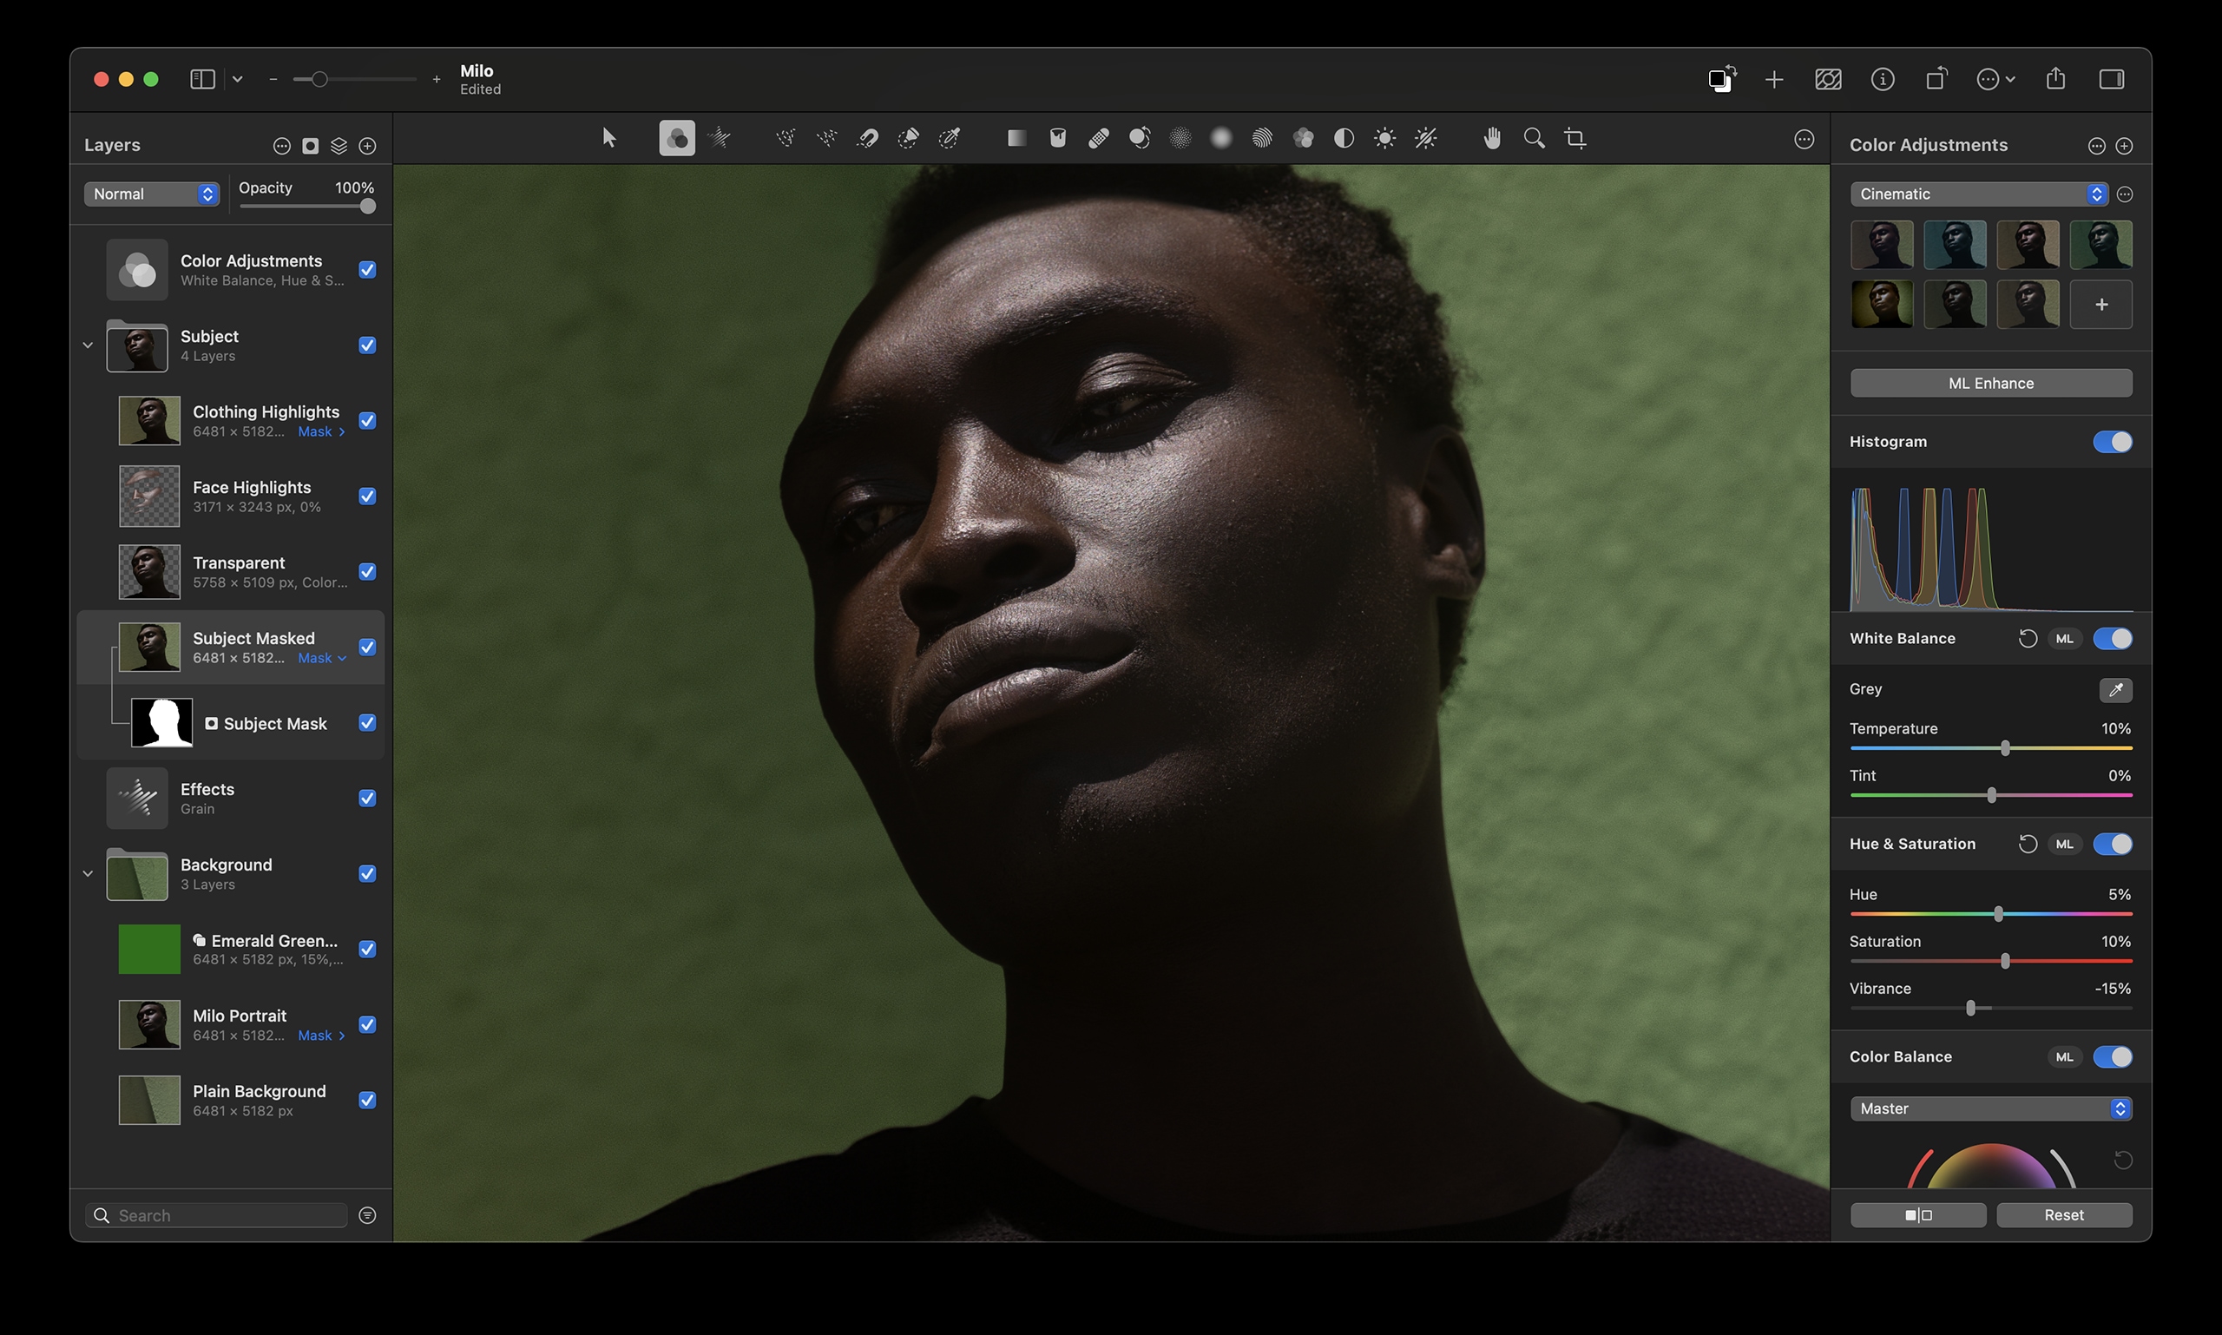Image resolution: width=2222 pixels, height=1335 pixels.
Task: Open the Repair tool
Action: coord(1097,138)
